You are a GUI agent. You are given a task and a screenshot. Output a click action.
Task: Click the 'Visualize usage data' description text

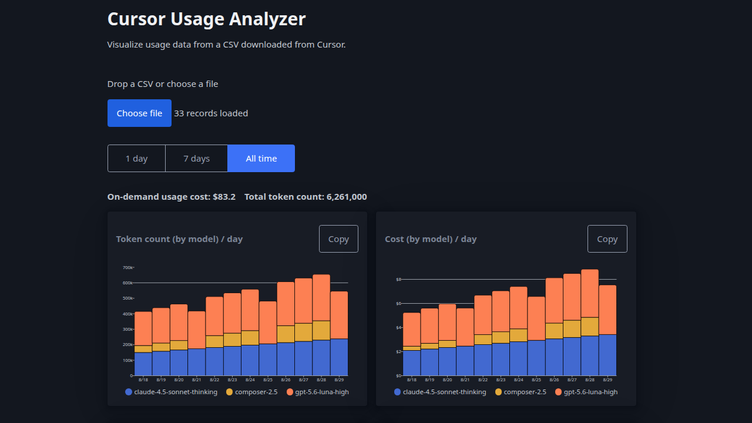(x=227, y=45)
